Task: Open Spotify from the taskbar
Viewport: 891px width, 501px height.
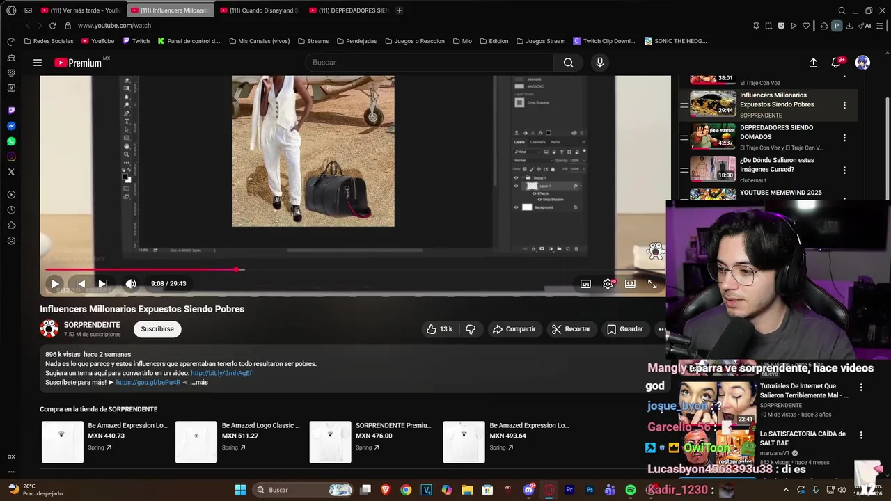Action: (x=630, y=490)
